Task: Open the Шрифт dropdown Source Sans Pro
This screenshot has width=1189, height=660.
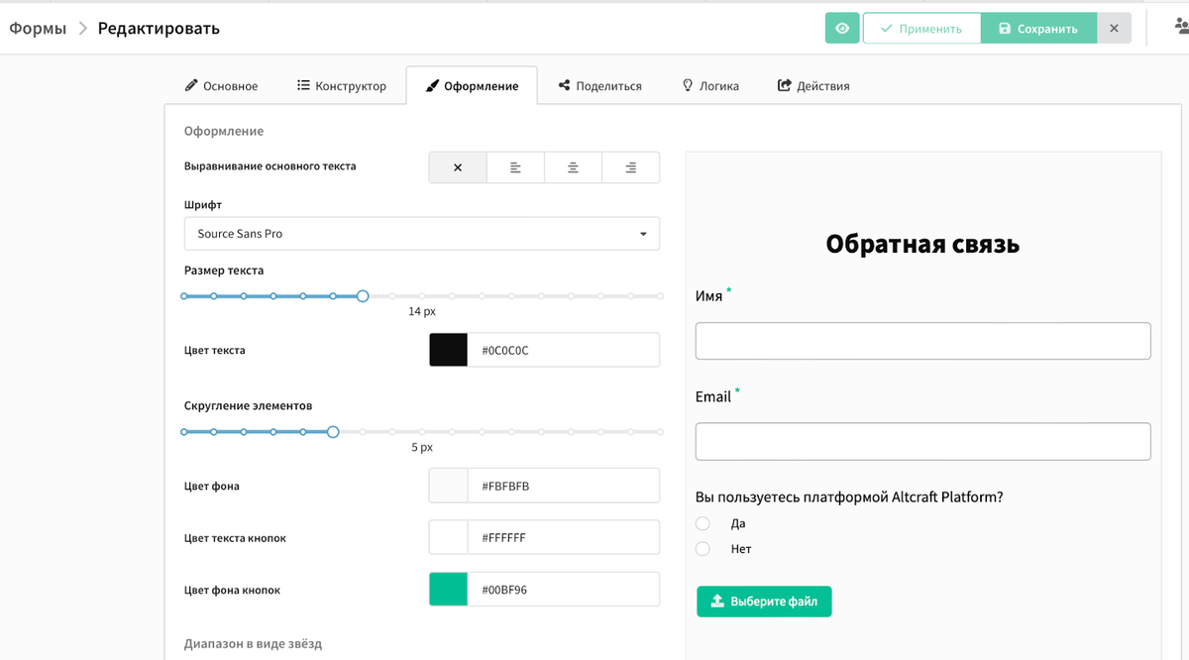Action: pos(422,234)
